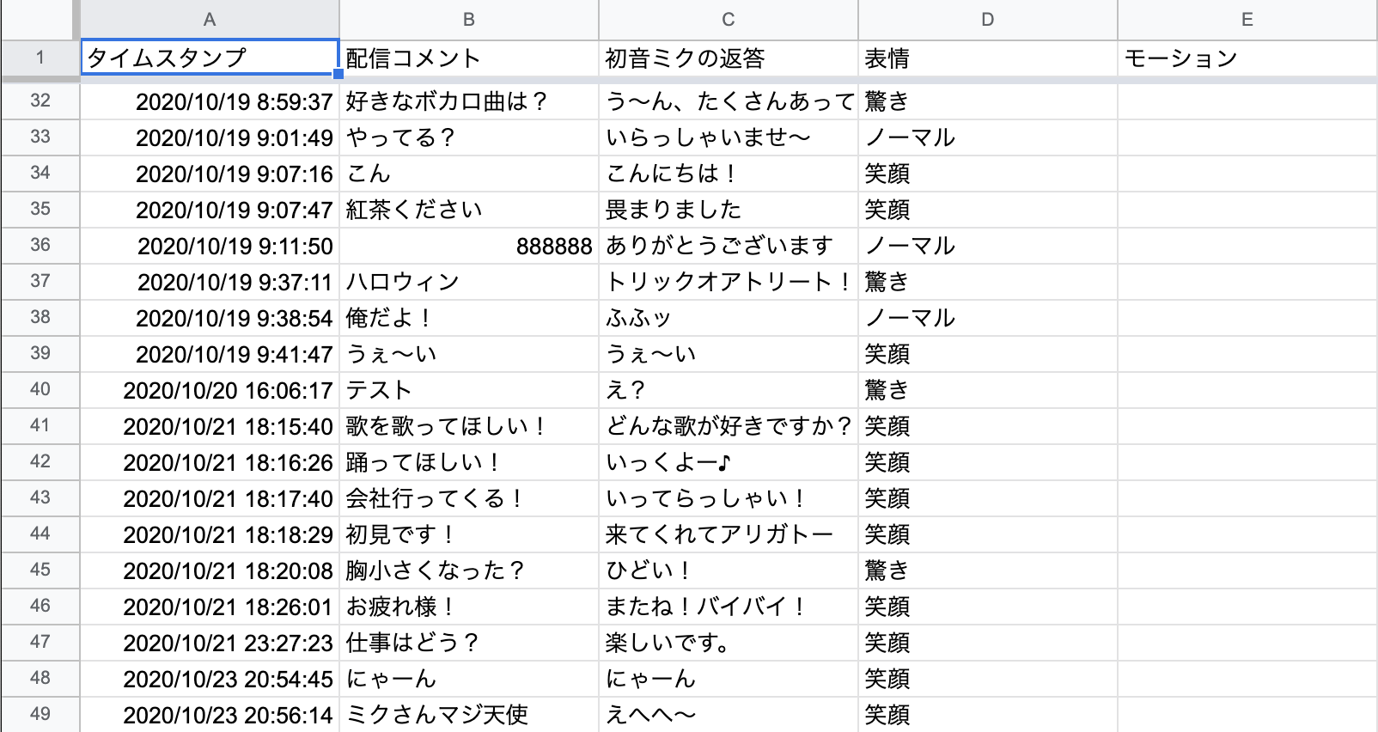Select row number 36
Viewport: 1378px width, 732px height.
pyautogui.click(x=40, y=245)
